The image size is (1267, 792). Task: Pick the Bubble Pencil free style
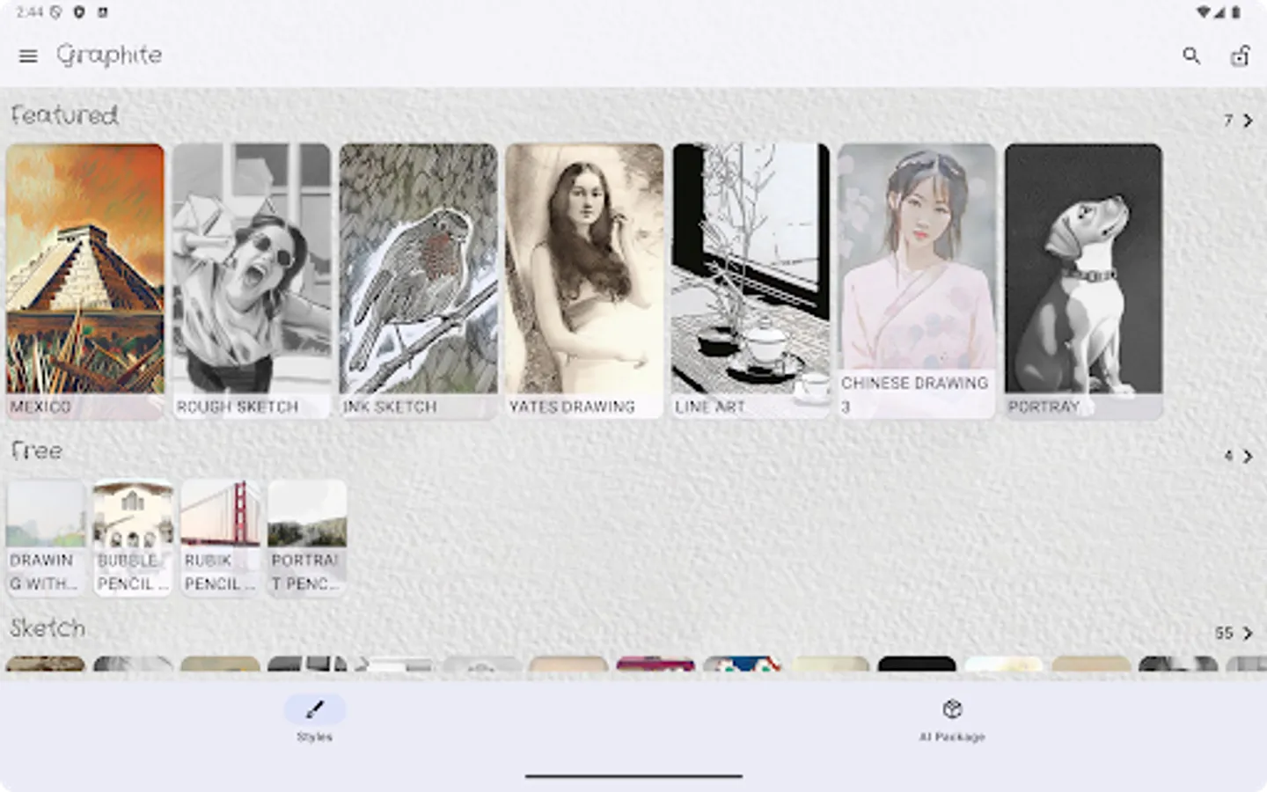pos(133,539)
